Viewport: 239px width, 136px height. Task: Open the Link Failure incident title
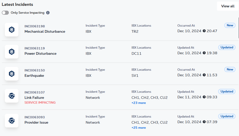click(34, 98)
